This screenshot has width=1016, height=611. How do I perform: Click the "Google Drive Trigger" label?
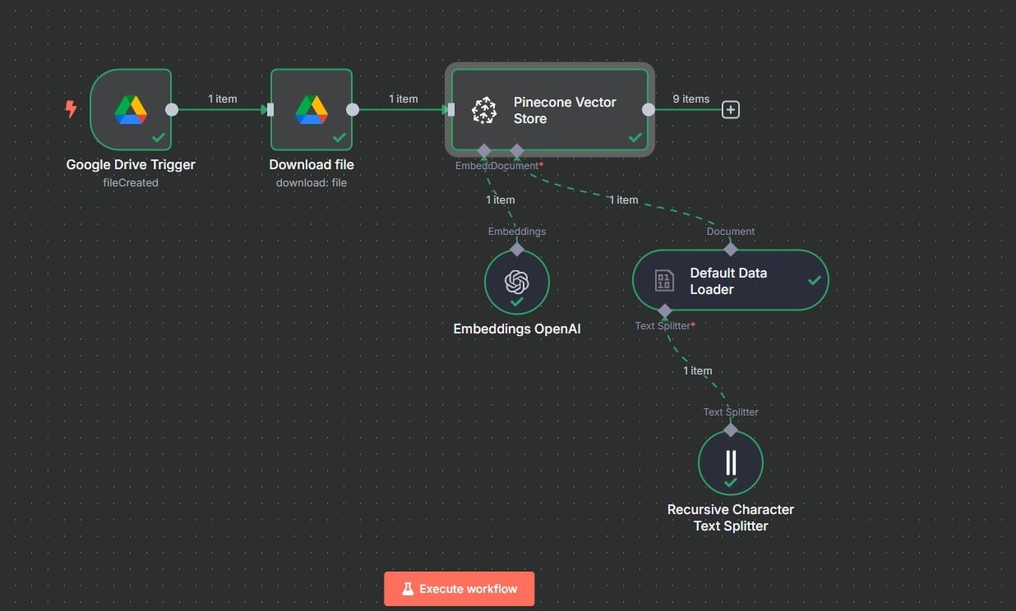coord(131,164)
